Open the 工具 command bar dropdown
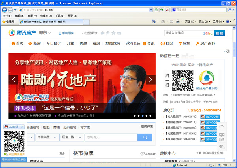 [x=218, y=21]
